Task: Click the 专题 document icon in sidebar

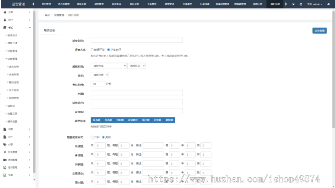Action: (x=5, y=129)
